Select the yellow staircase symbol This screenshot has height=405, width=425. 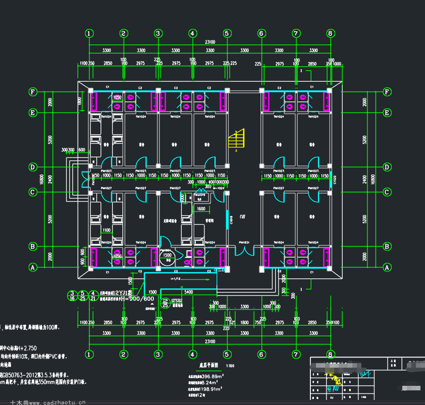pos(236,138)
